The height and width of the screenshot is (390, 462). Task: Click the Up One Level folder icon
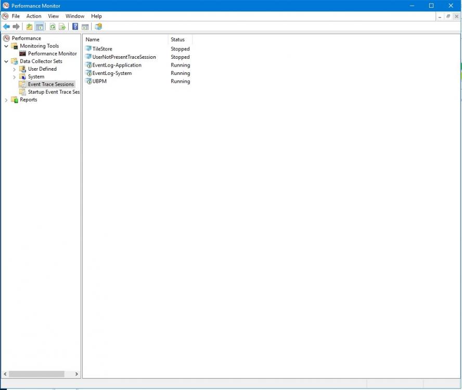coord(29,27)
